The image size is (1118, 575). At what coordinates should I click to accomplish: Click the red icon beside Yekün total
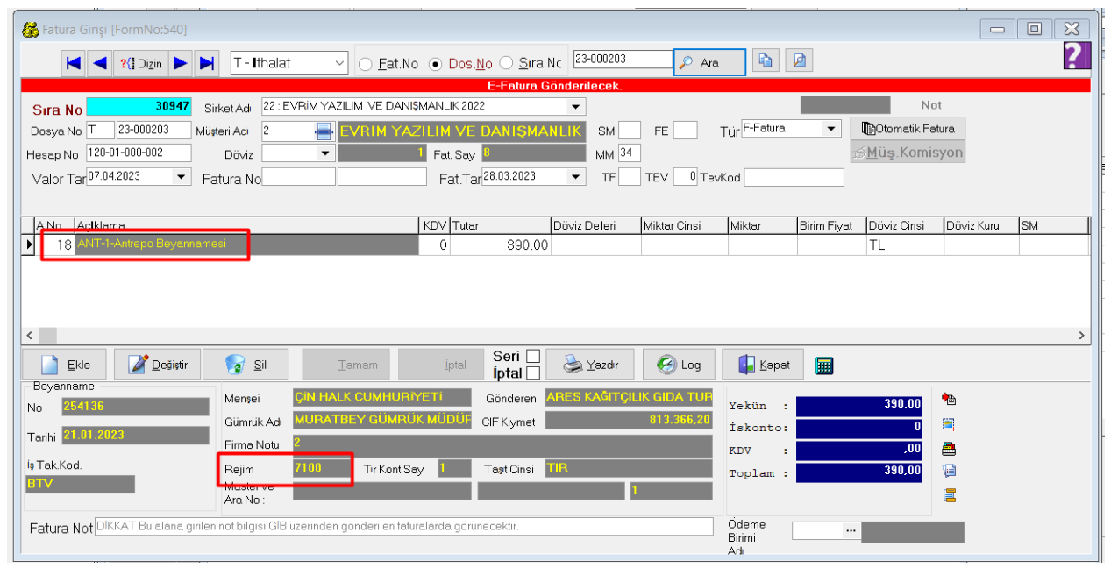(x=948, y=400)
